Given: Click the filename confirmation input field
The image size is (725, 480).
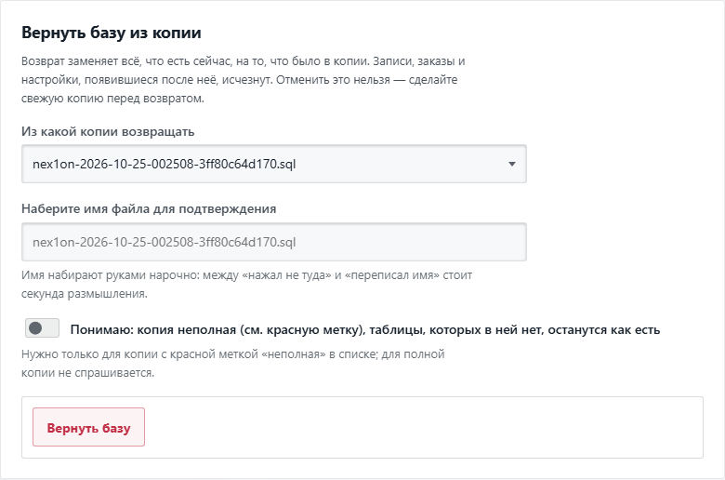Looking at the screenshot, I should 273,242.
